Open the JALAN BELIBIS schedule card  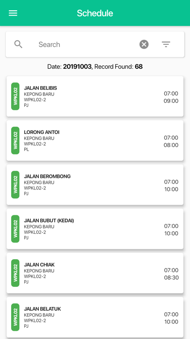pyautogui.click(x=95, y=96)
